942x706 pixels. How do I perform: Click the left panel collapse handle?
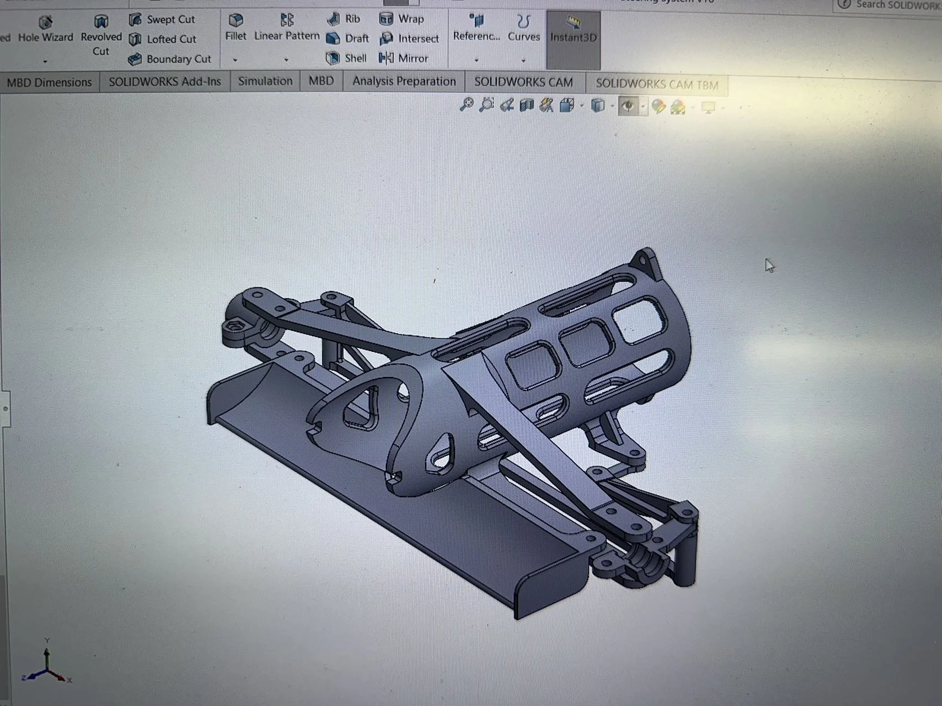(x=5, y=409)
